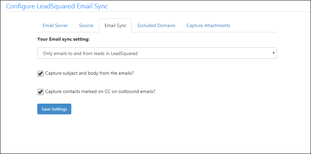Open the email sync setting dropdown
Image resolution: width=311 pixels, height=154 pixels.
coord(157,53)
